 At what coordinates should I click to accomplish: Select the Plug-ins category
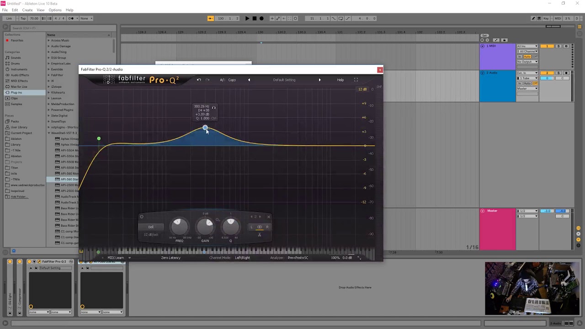[16, 92]
